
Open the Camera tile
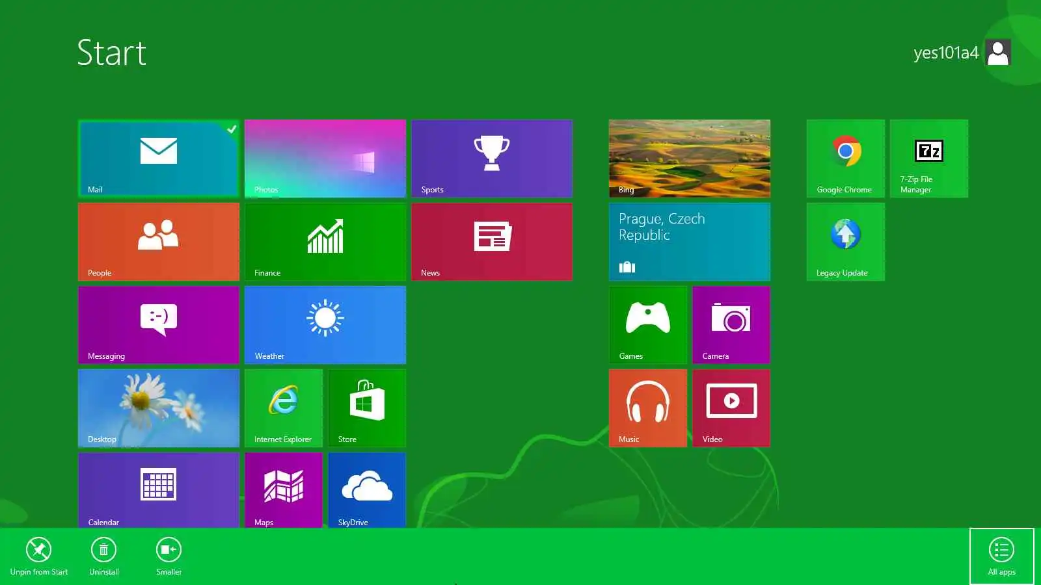coord(731,325)
